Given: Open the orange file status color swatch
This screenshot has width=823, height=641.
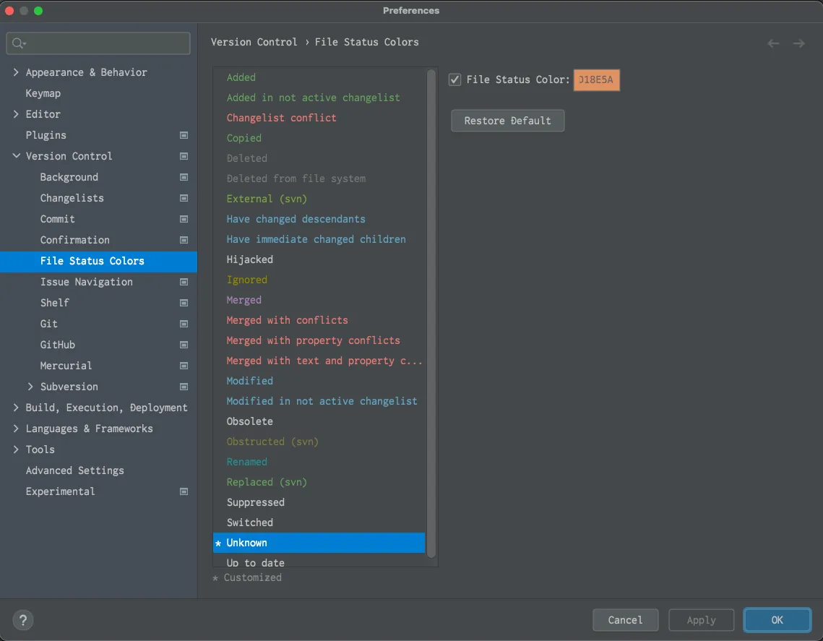Looking at the screenshot, I should [596, 80].
